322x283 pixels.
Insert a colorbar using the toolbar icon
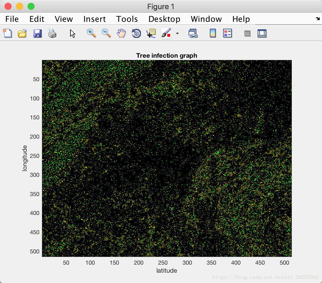(213, 33)
